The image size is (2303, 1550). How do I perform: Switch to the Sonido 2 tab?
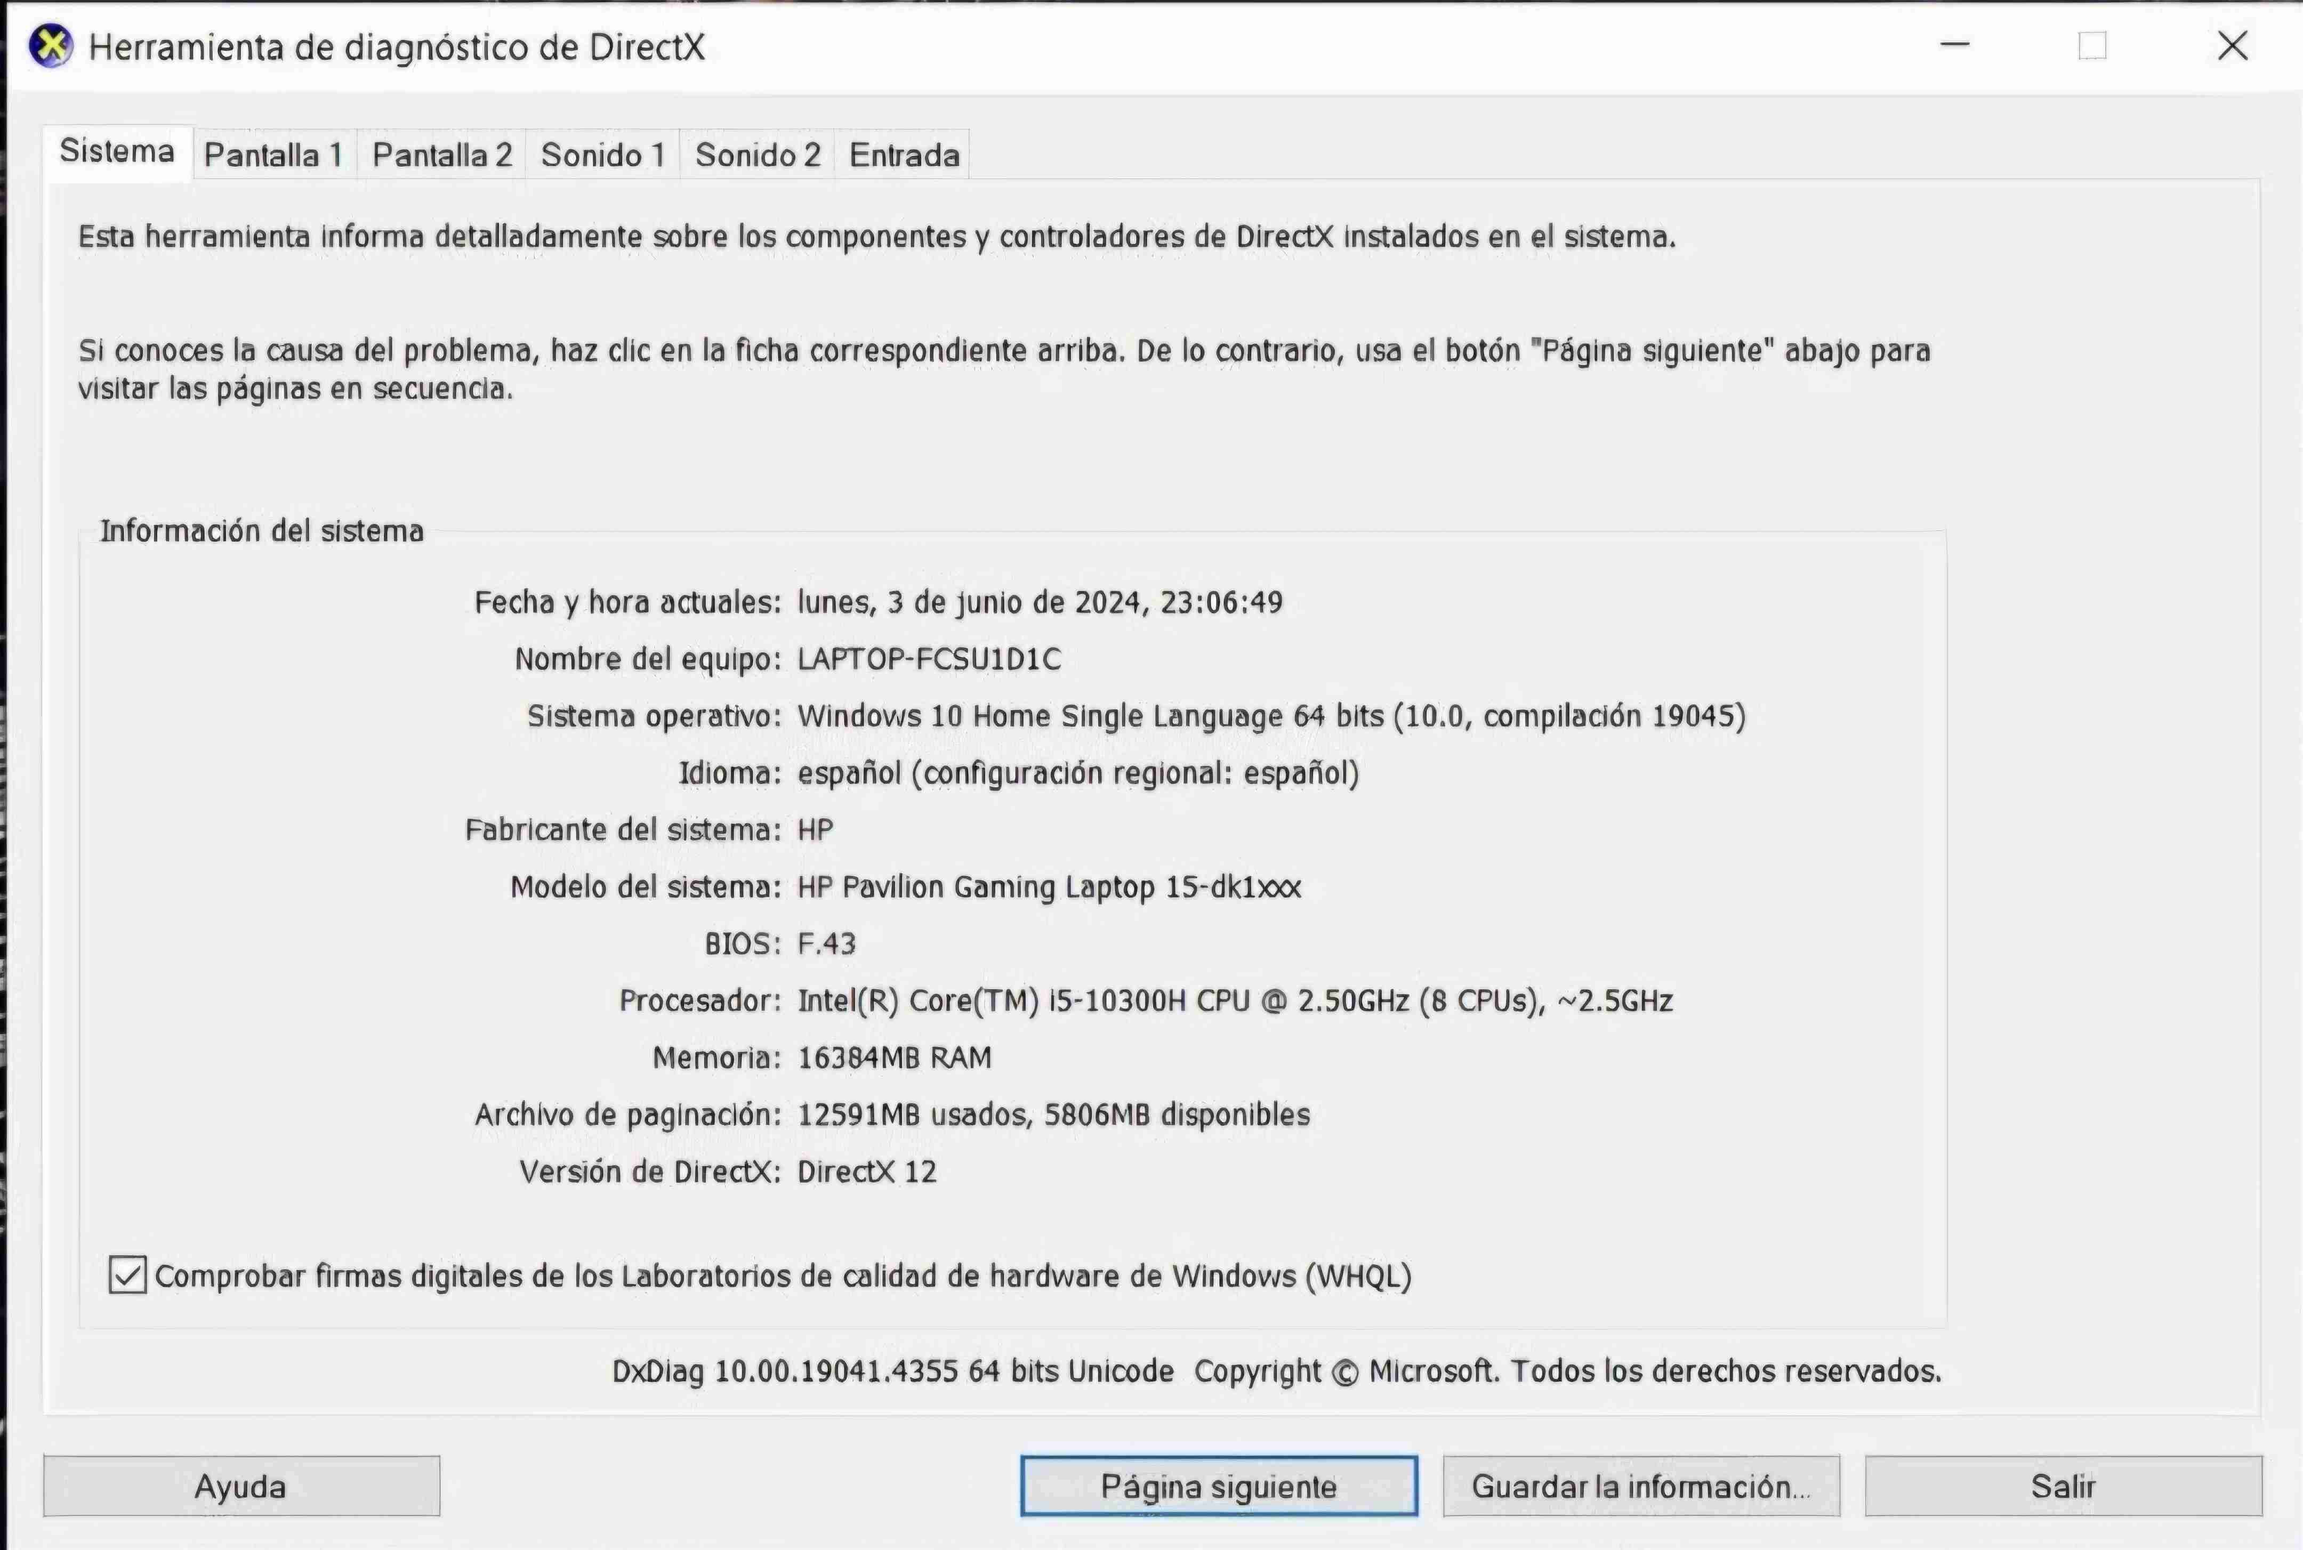point(757,155)
